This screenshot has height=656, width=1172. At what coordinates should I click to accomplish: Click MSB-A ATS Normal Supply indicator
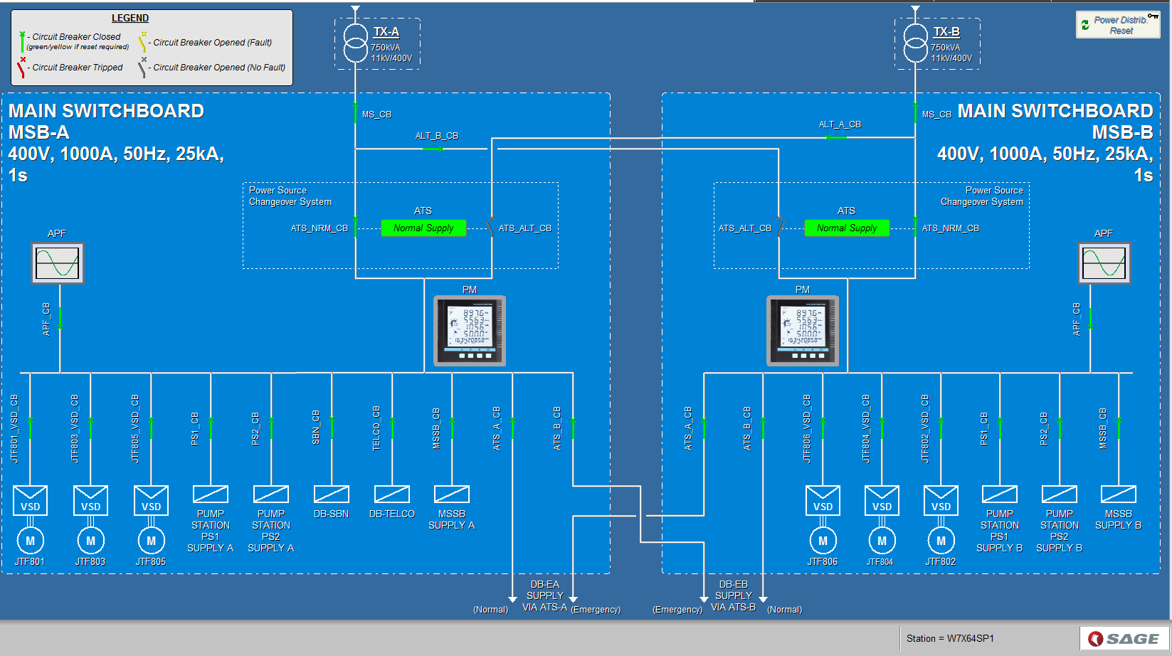point(423,228)
